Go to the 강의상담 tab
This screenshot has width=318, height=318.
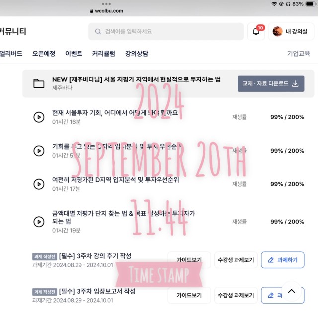pyautogui.click(x=137, y=53)
